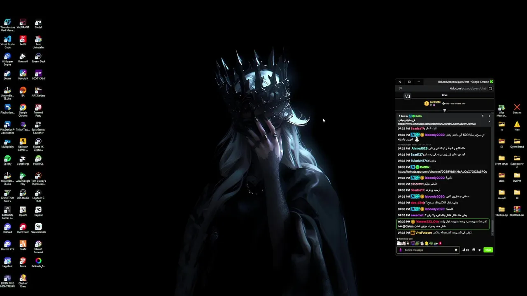Unpin the pinned BotRix message
527x296 pixels.
(x=483, y=116)
